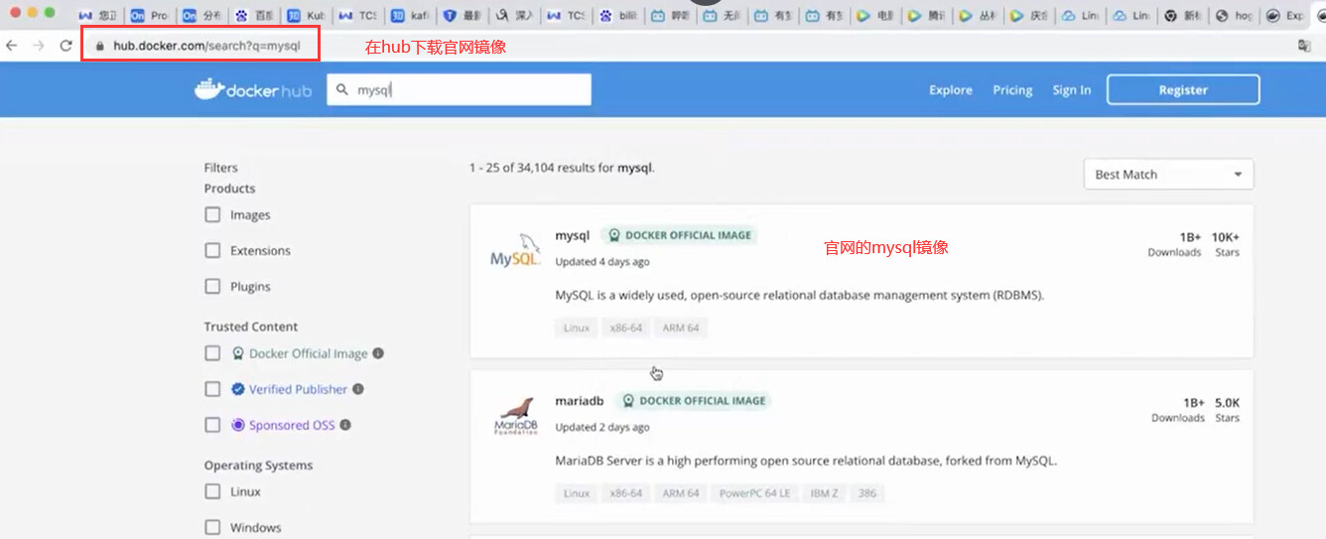Click 'Updated 2 days ago' on mariadb card
The width and height of the screenshot is (1326, 539).
pyautogui.click(x=602, y=428)
